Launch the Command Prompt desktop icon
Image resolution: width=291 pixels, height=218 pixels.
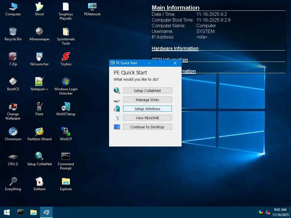(66, 161)
